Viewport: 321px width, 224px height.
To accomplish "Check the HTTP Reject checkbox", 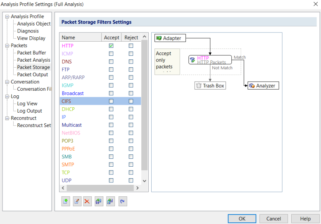I will pyautogui.click(x=131, y=45).
